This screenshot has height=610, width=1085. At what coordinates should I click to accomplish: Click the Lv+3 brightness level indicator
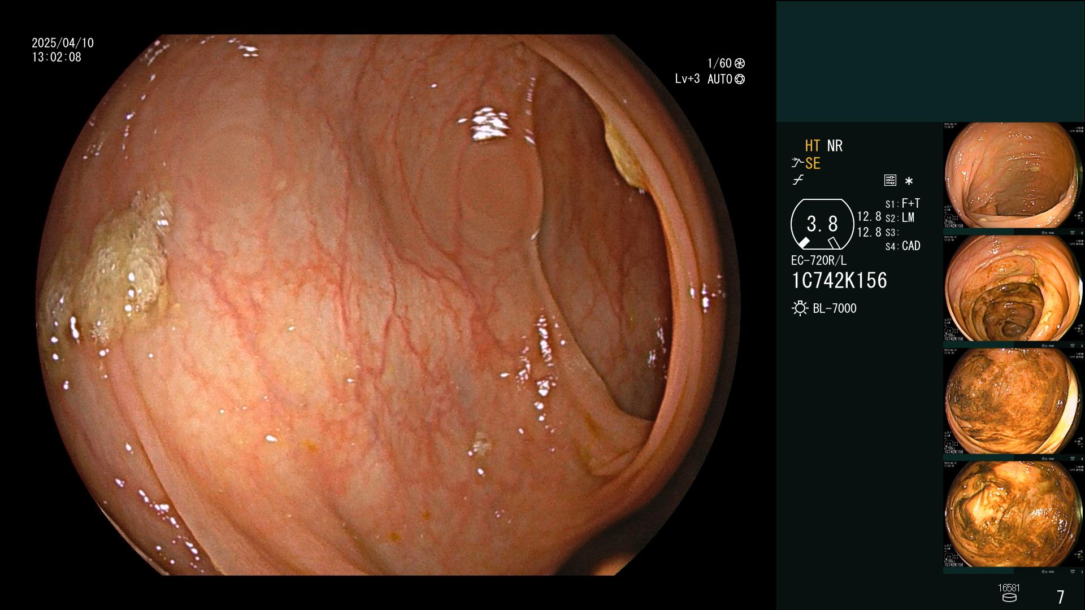pyautogui.click(x=687, y=79)
